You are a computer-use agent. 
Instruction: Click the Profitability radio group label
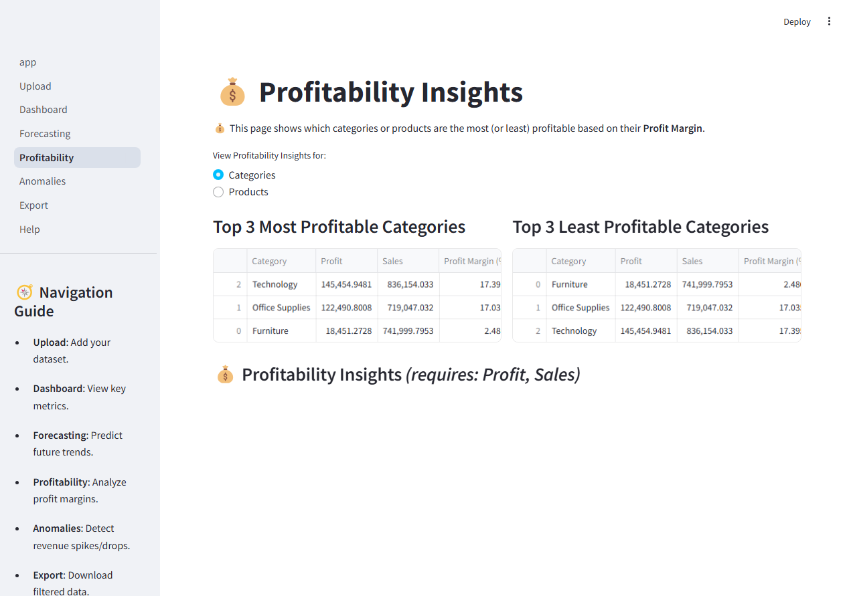[269, 155]
